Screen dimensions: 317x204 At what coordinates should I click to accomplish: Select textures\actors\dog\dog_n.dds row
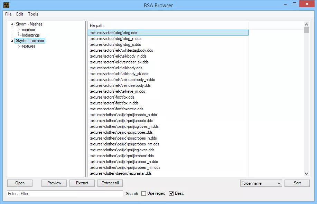168,39
